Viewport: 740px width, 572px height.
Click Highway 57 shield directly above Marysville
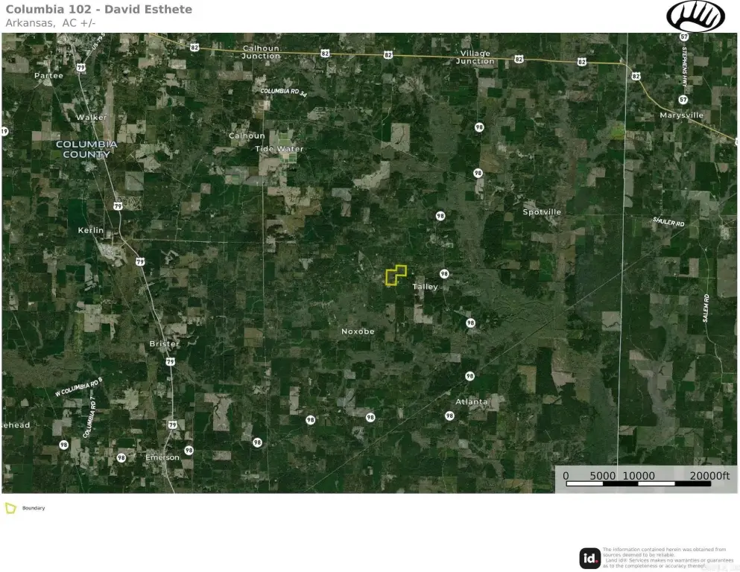click(683, 99)
